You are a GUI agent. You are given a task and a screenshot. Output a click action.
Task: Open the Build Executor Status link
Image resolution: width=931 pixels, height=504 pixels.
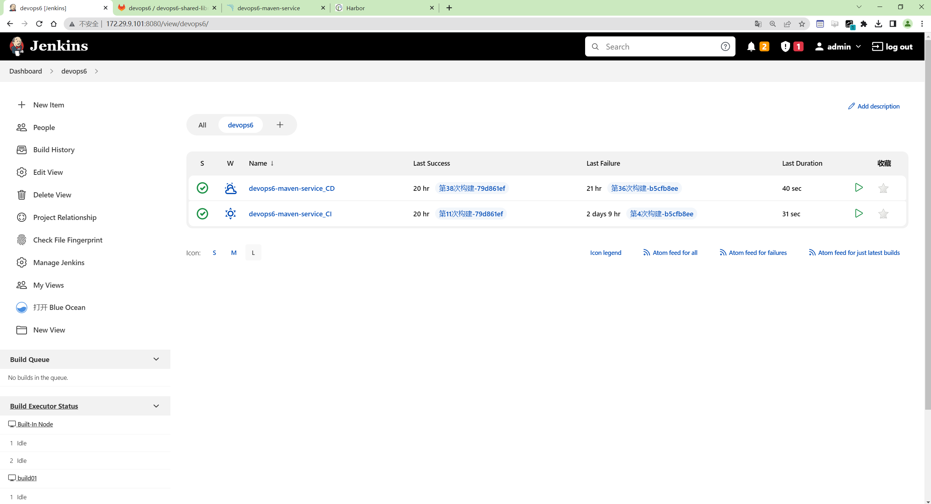pyautogui.click(x=44, y=406)
